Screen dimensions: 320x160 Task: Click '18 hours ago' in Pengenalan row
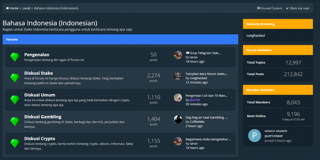click(195, 62)
